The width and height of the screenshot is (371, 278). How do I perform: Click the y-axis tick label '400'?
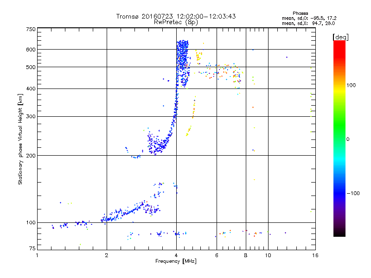pos(31,88)
